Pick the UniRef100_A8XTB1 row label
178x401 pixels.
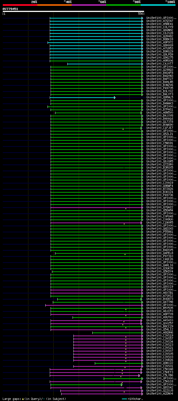(x=160, y=293)
